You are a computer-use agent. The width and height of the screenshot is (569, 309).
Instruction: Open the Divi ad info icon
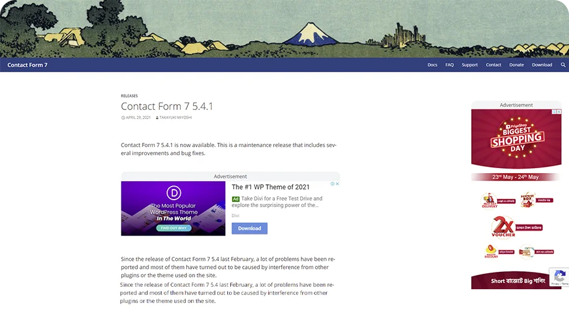[332, 184]
